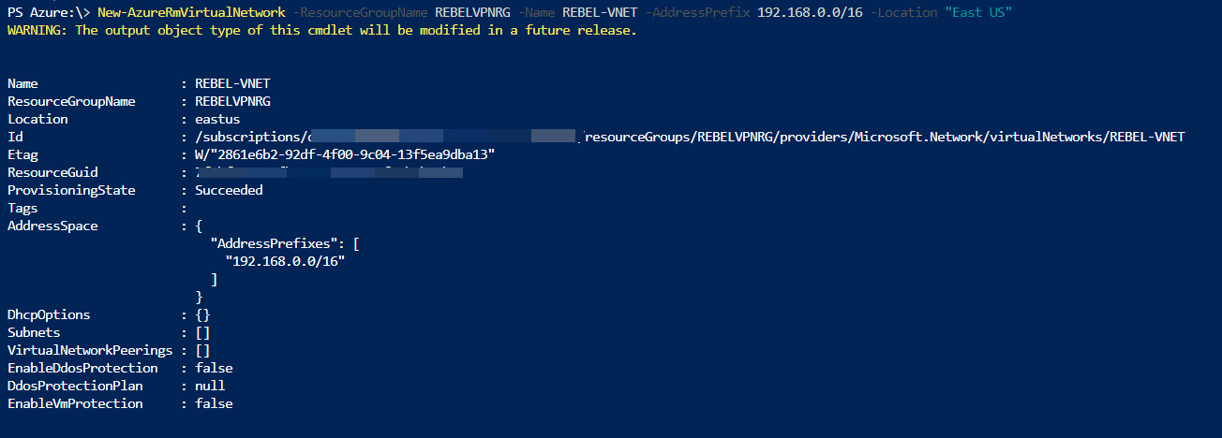Click the EnableVmProtection false value

(x=214, y=403)
